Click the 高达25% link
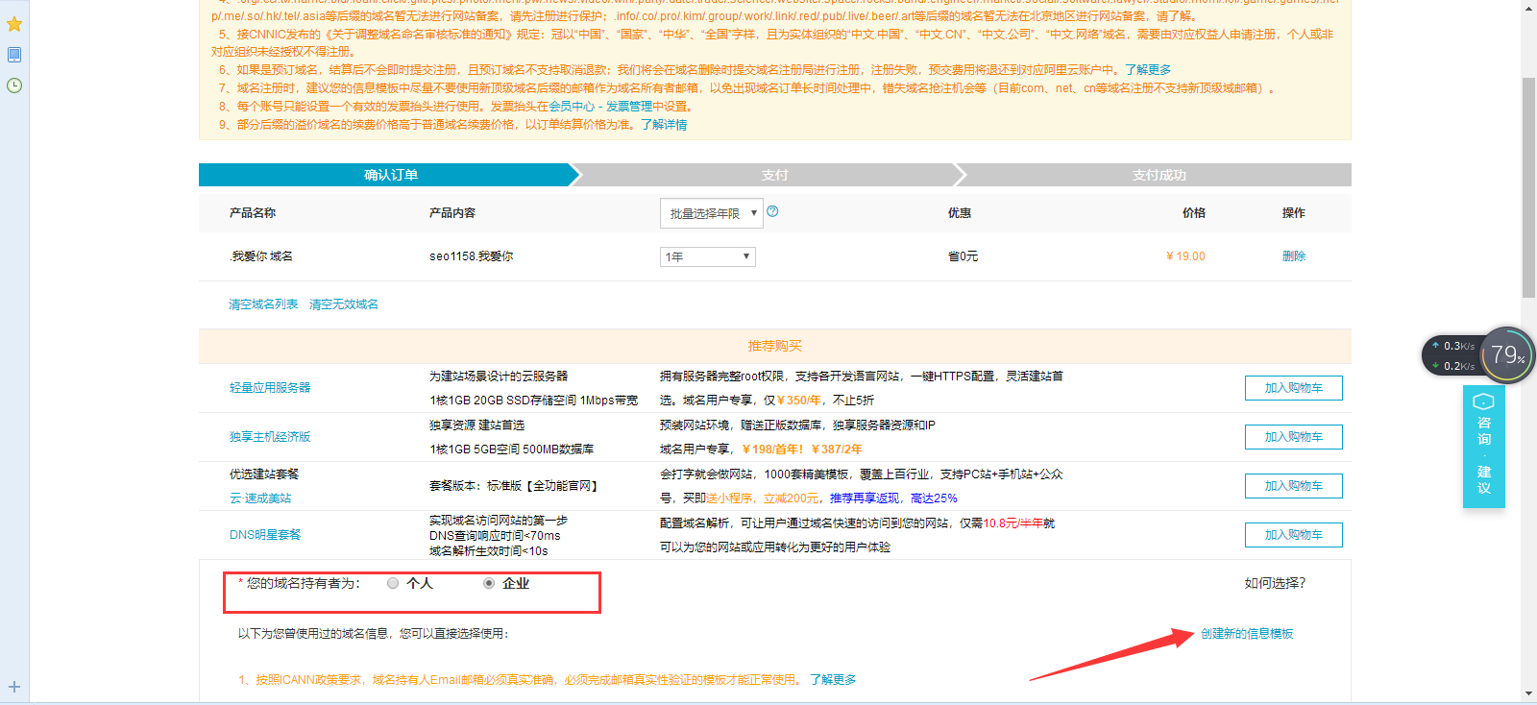The image size is (1537, 705). (x=934, y=498)
